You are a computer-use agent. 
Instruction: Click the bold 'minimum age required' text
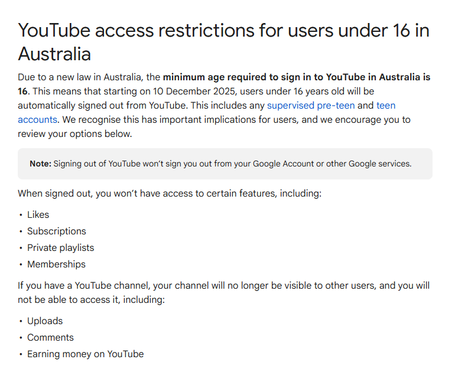225,77
